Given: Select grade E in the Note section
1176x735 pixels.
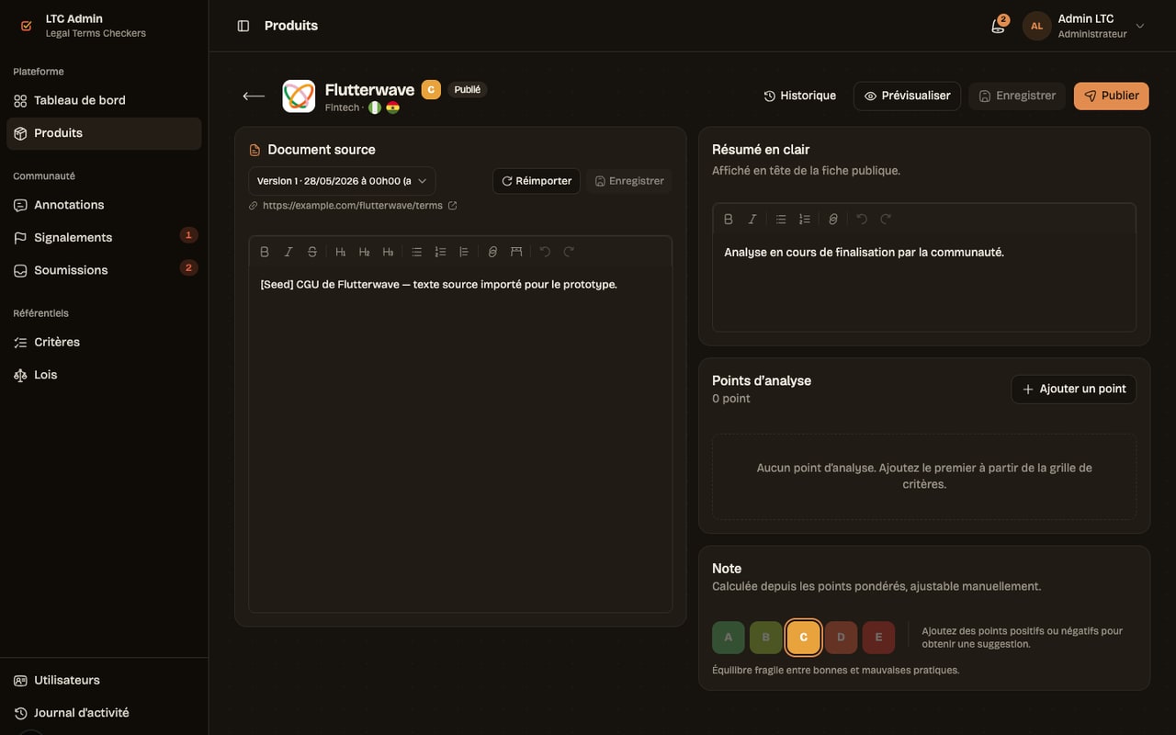Looking at the screenshot, I should click(x=878, y=638).
